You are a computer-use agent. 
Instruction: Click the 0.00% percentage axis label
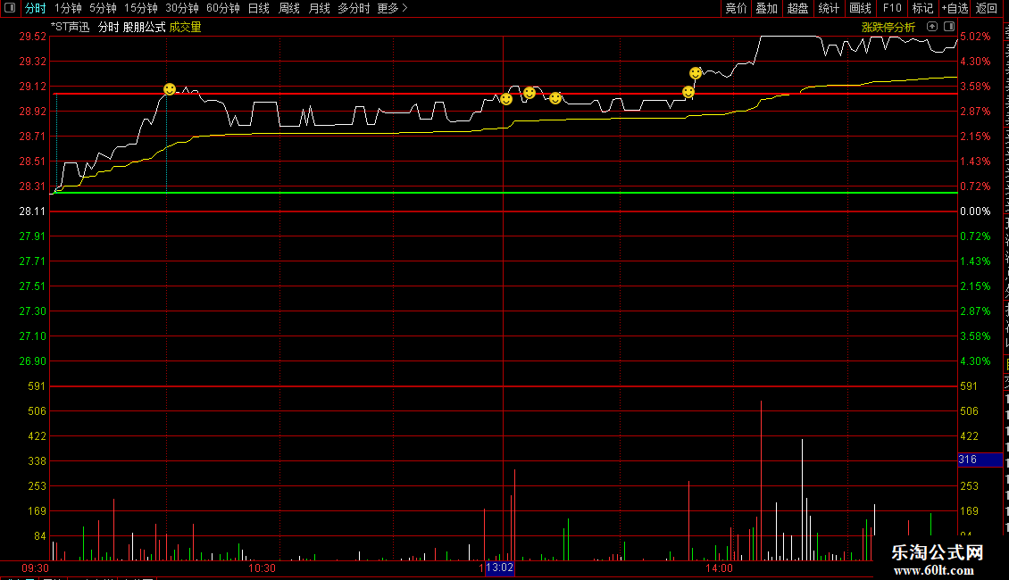[975, 211]
